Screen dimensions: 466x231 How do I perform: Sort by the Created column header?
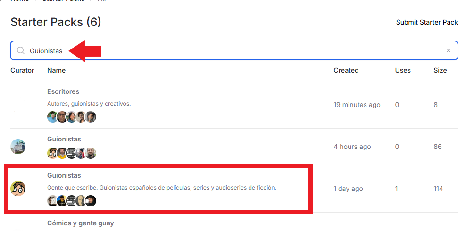[346, 70]
